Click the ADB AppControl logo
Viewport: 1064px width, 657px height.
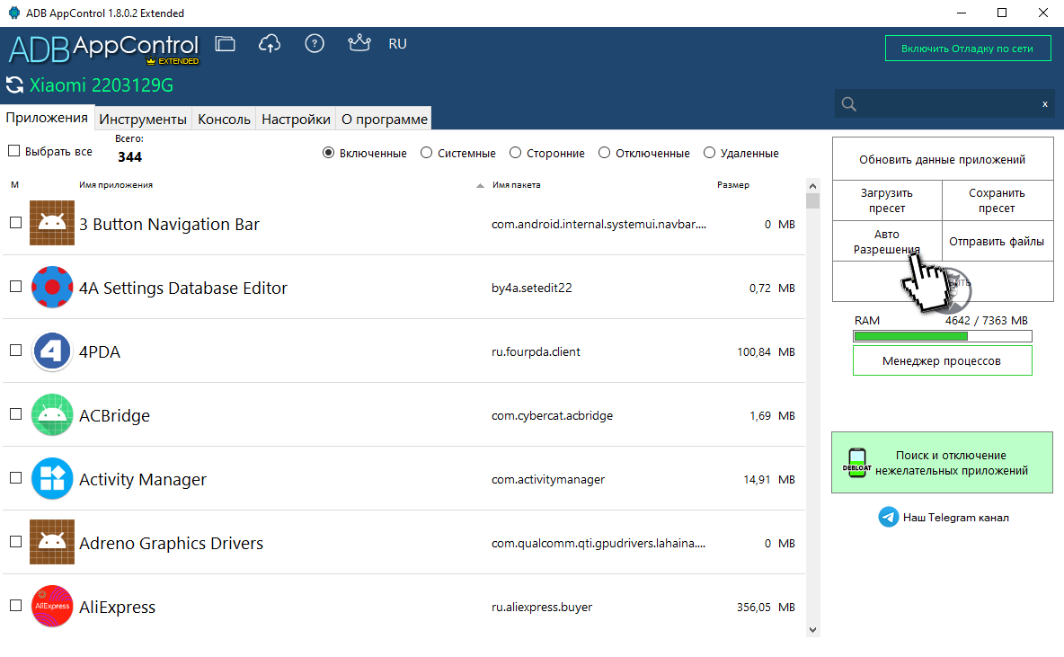(x=104, y=49)
